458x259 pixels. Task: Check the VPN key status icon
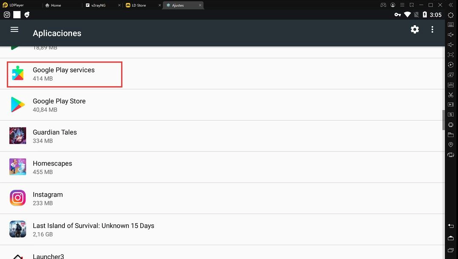tap(397, 15)
